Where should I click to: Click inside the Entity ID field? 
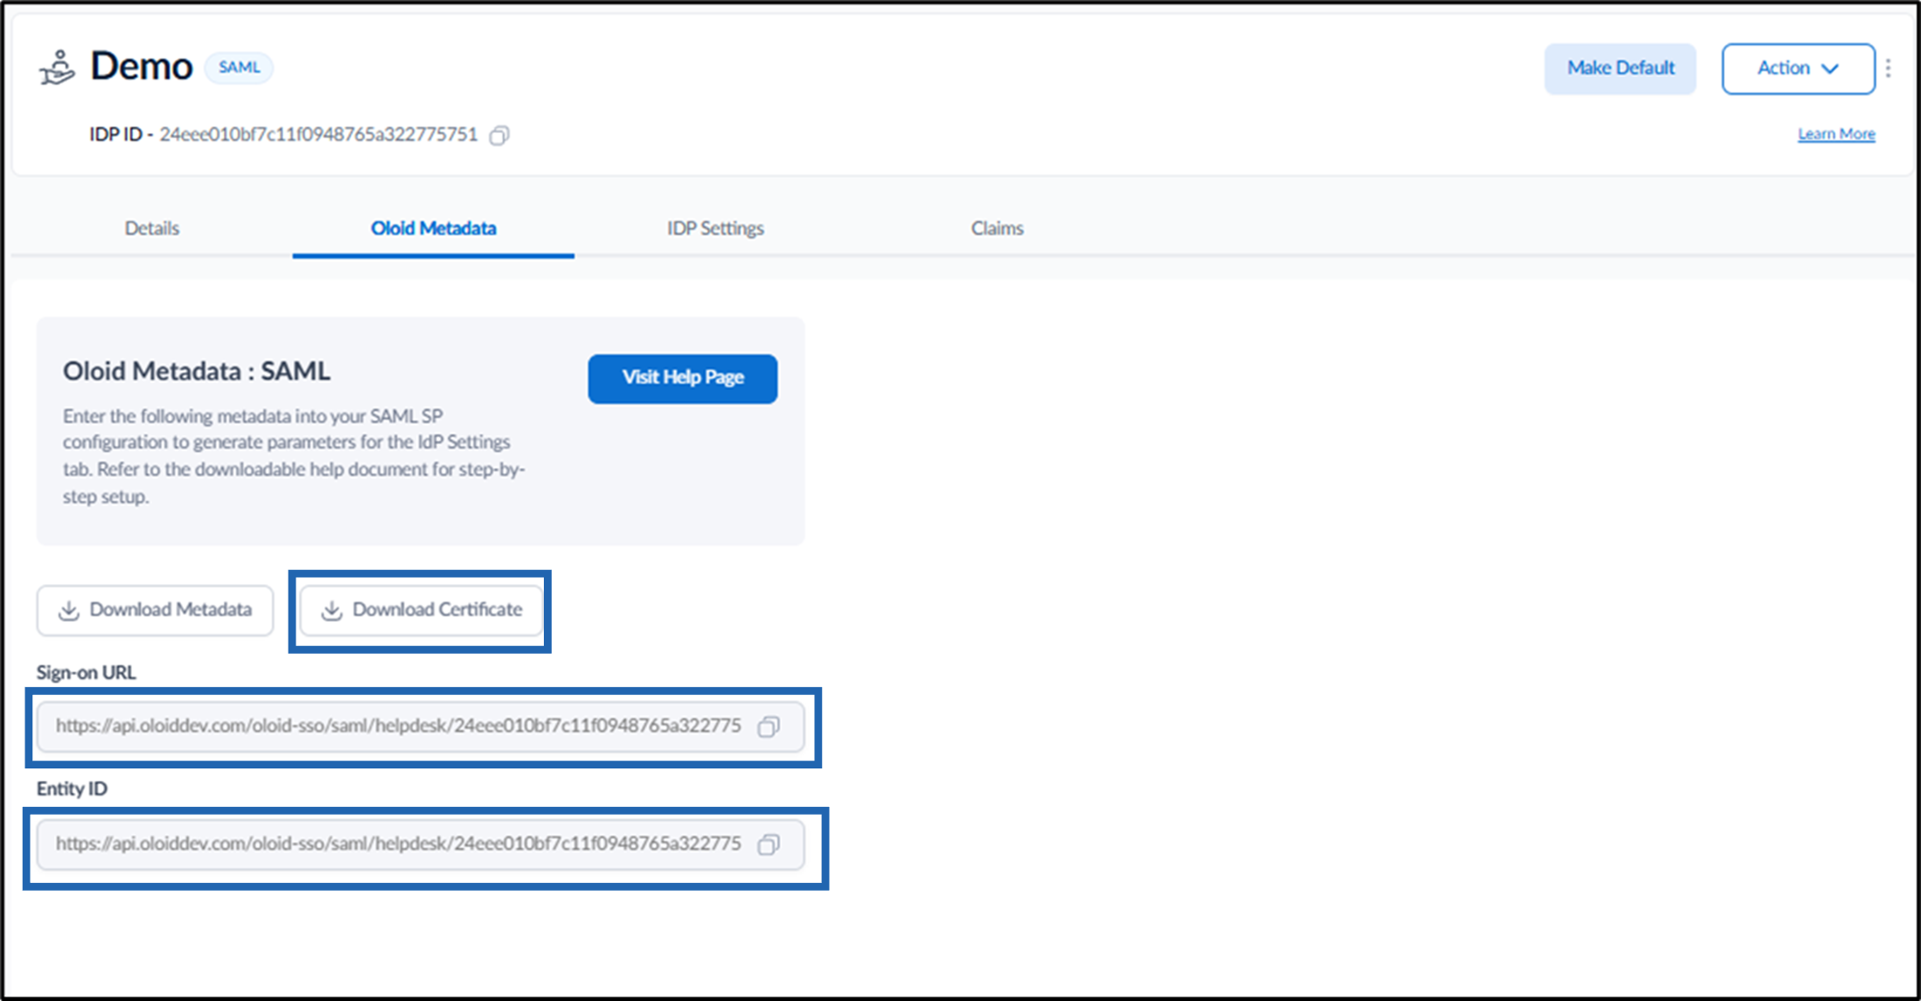(x=421, y=845)
